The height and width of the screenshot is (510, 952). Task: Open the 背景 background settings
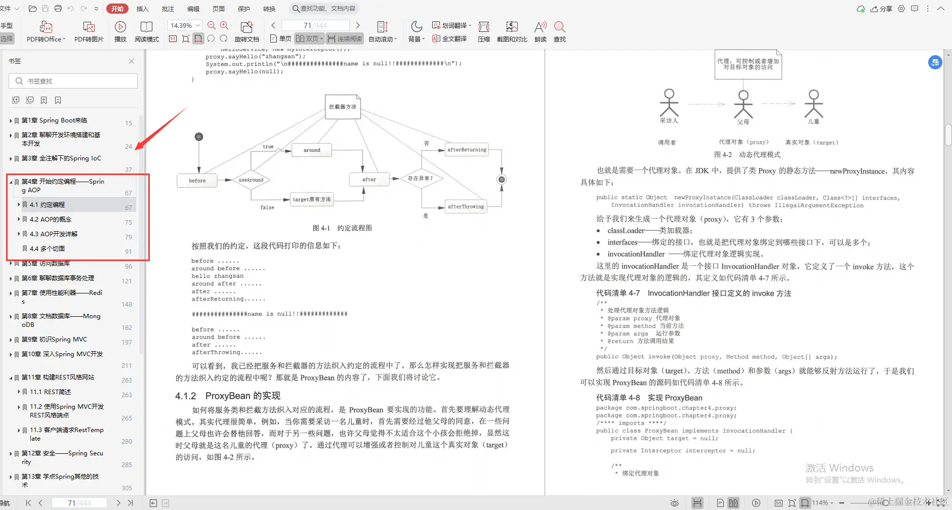tap(415, 31)
